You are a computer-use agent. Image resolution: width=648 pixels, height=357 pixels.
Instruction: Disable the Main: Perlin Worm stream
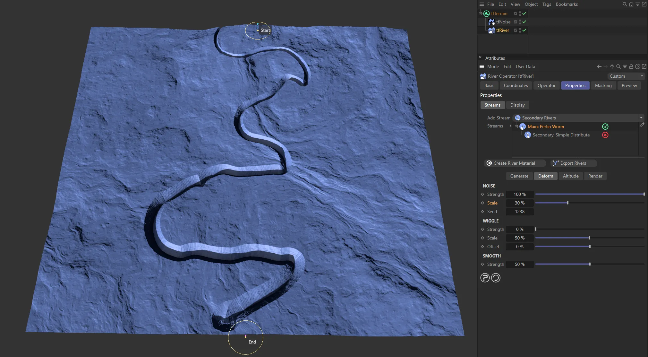tap(605, 126)
